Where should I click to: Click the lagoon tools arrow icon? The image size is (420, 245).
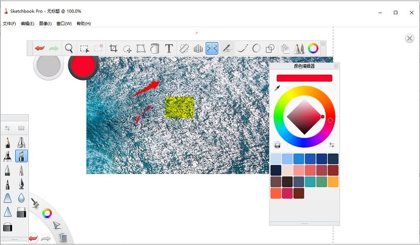coord(57,225)
